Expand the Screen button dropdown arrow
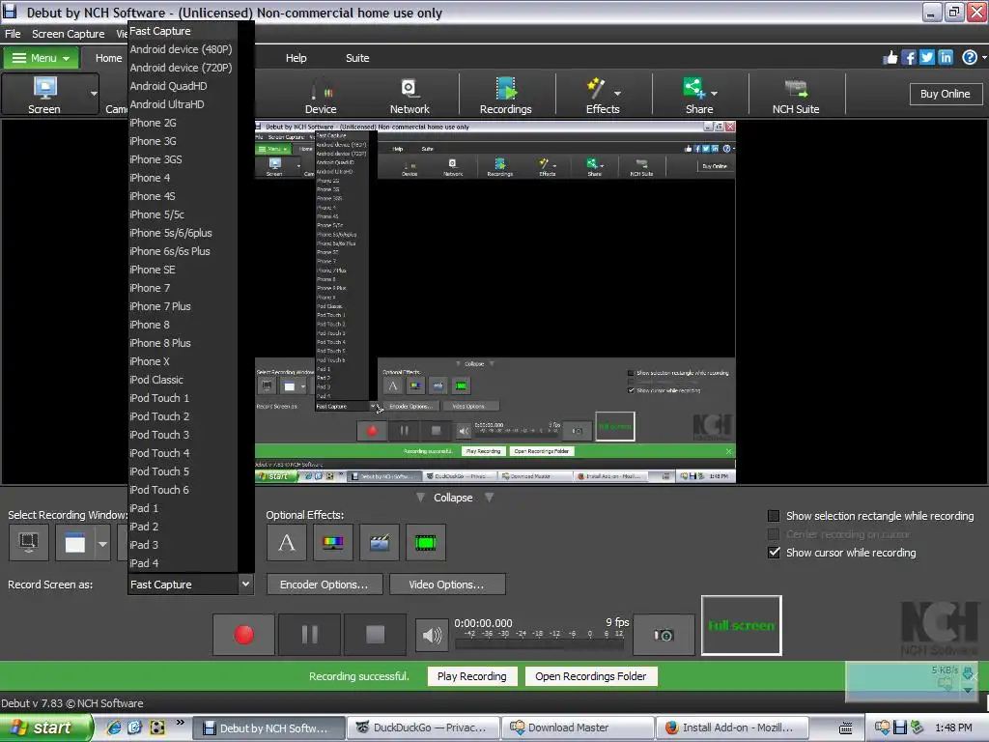The width and height of the screenshot is (989, 742). (94, 94)
